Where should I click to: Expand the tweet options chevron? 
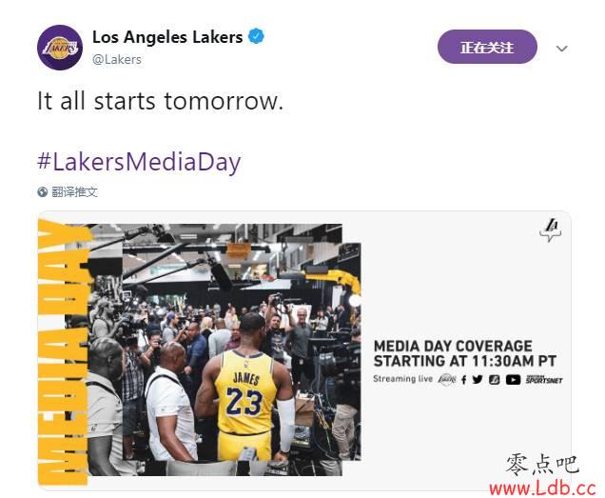(561, 48)
